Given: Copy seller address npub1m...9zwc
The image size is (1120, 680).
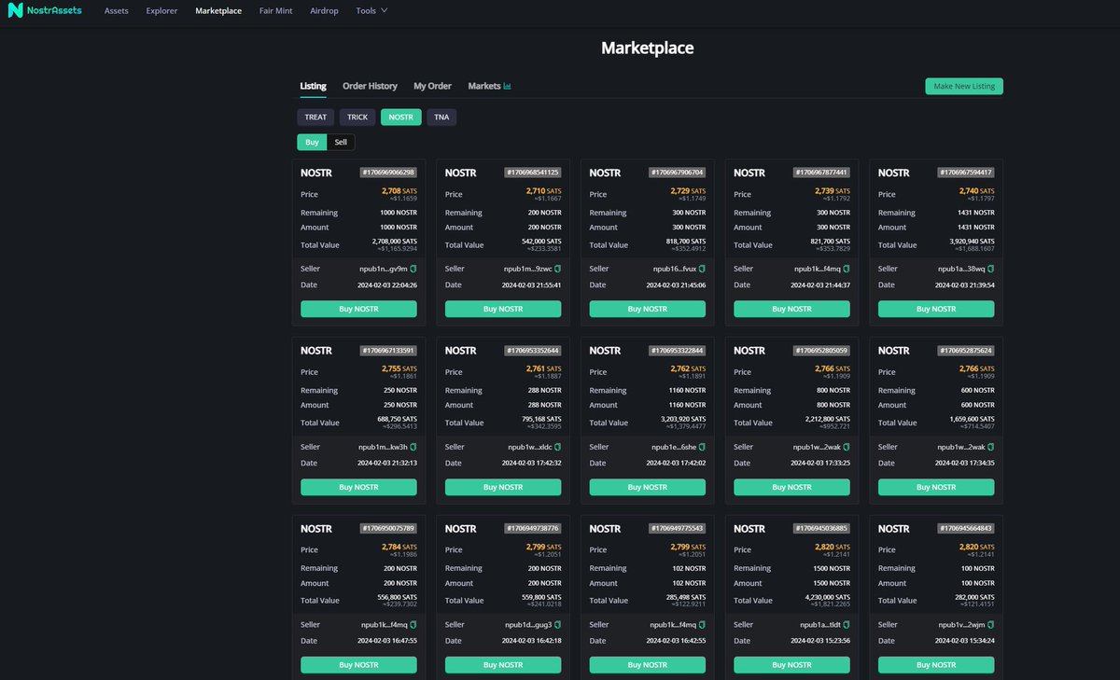Looking at the screenshot, I should 558,269.
